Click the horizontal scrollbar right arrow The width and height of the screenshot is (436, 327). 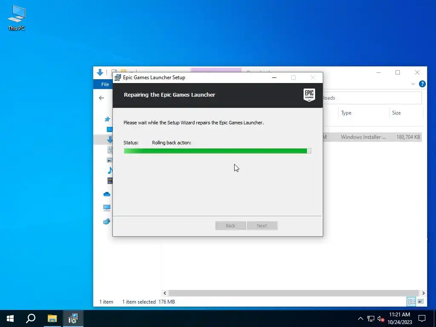(423, 293)
